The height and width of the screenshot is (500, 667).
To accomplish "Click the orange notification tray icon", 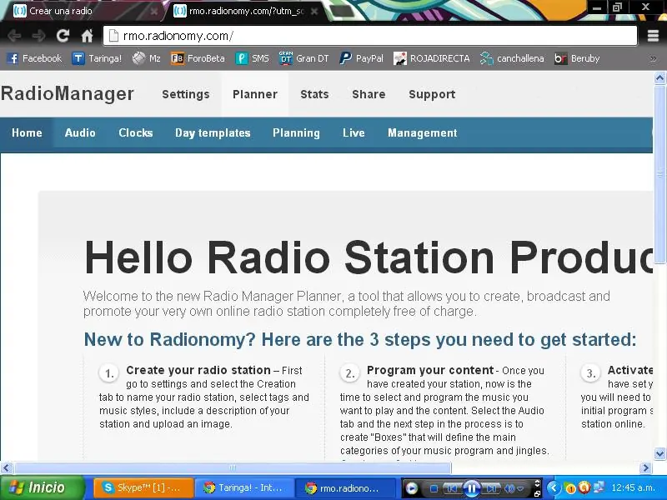I will coord(571,488).
